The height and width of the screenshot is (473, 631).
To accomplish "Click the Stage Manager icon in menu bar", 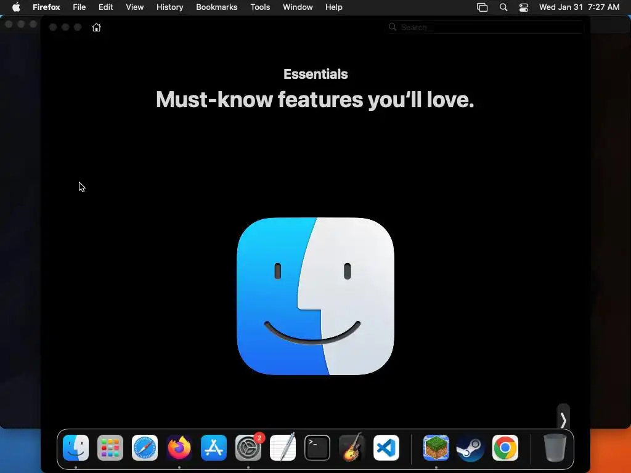I will [482, 7].
